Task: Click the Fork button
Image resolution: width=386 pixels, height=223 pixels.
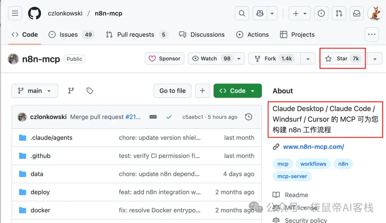Action: (x=275, y=59)
